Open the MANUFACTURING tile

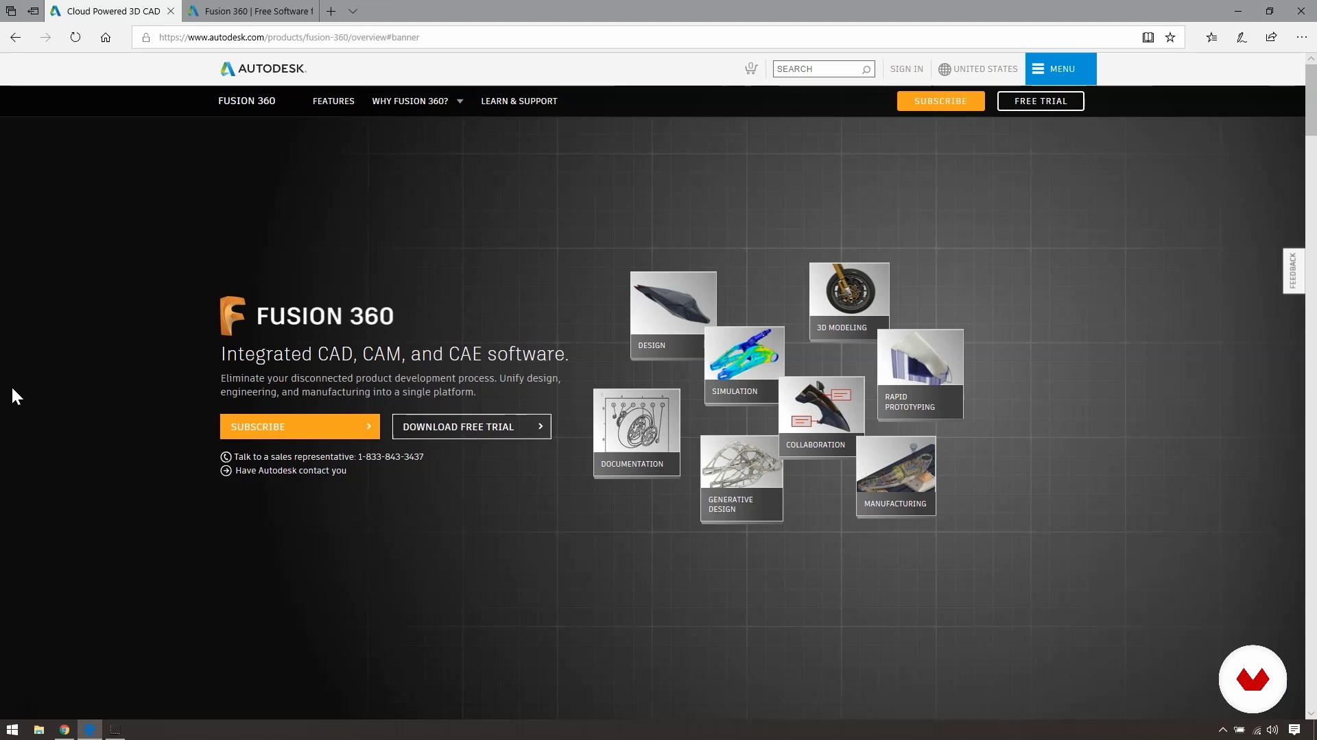(x=896, y=476)
